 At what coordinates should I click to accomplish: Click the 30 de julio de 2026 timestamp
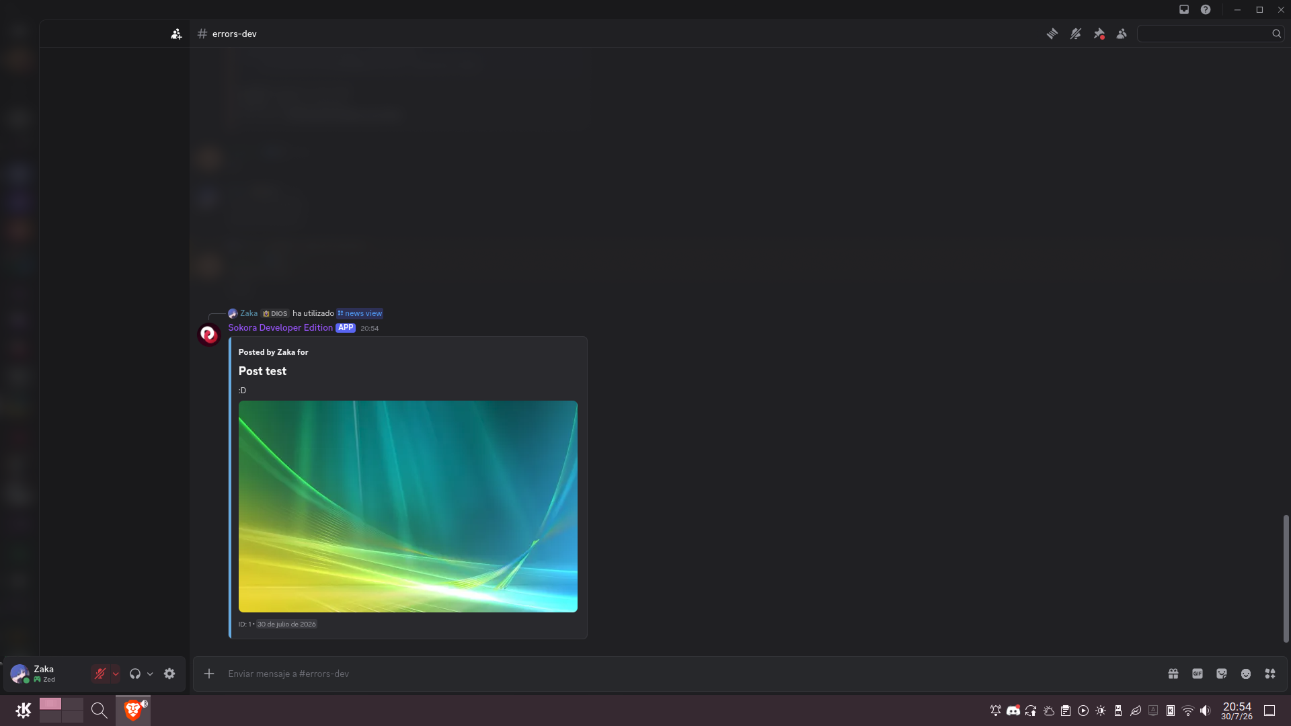(286, 624)
